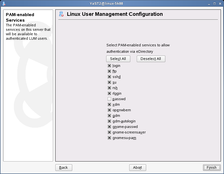Toggle the sshd service checkbox

point(109,77)
